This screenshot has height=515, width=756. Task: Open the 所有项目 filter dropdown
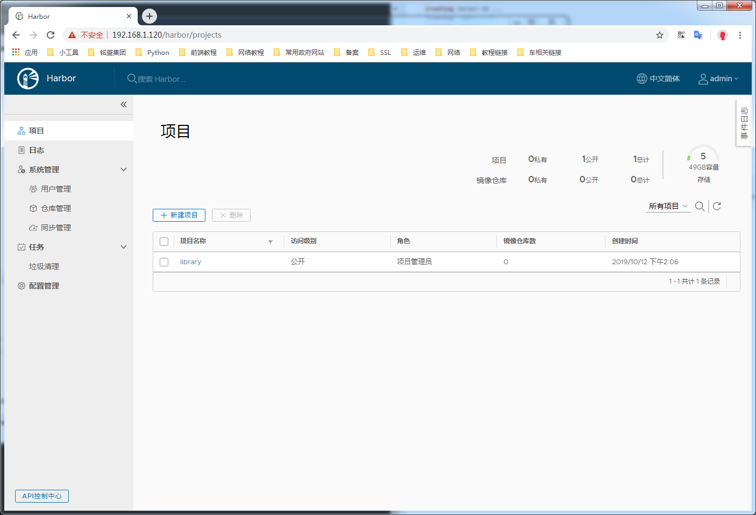[x=668, y=206]
